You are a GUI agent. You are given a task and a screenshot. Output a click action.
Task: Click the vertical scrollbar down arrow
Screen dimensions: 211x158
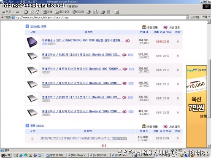[209, 146]
